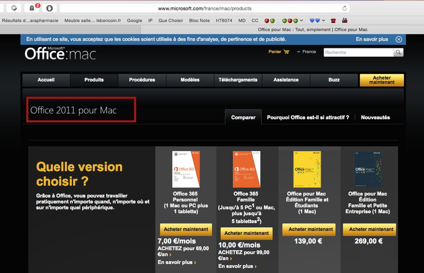The height and width of the screenshot is (273, 424).
Task: Click En savoir plus under Office 365 Famille
Action: point(237,266)
